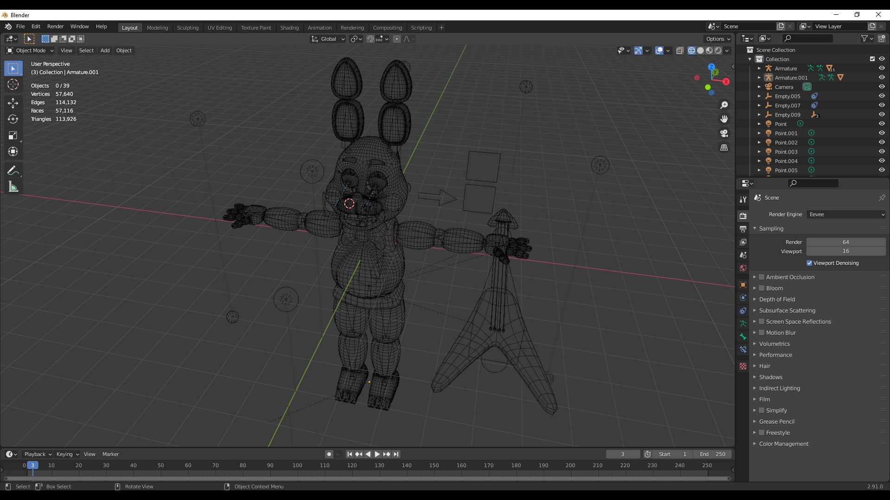Activate the Rotate tool

[x=13, y=119]
